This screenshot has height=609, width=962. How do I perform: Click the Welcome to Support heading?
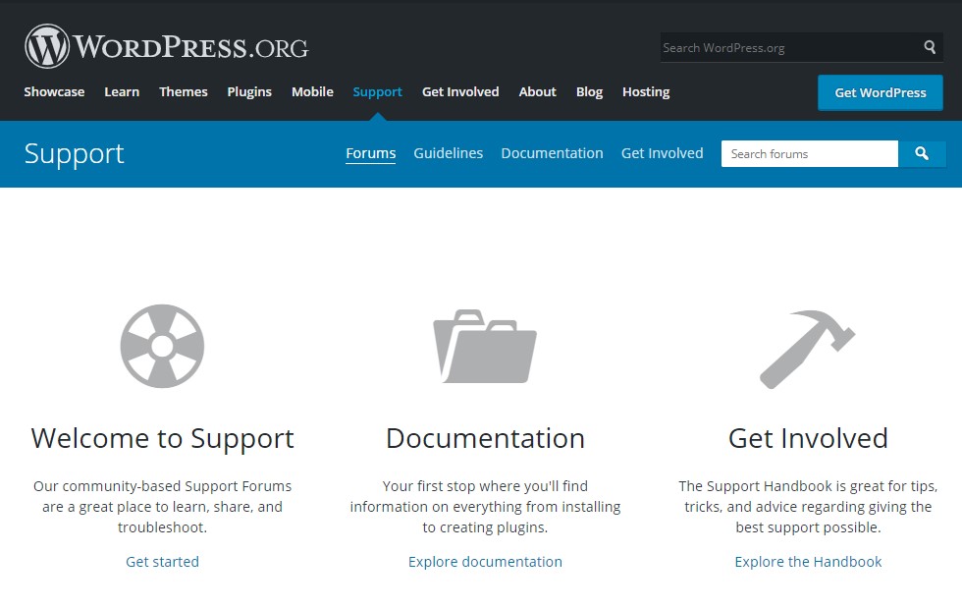tap(163, 439)
